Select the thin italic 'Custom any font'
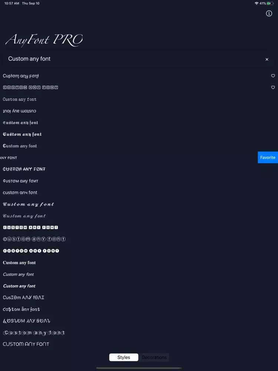 (x=18, y=274)
